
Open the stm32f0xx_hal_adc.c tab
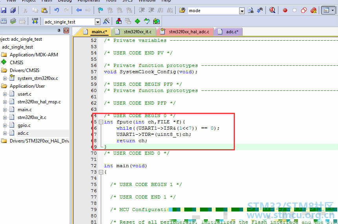(185, 32)
